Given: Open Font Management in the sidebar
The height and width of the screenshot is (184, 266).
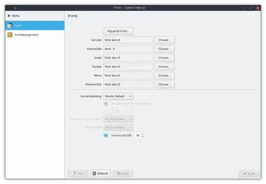Looking at the screenshot, I should click(35, 35).
